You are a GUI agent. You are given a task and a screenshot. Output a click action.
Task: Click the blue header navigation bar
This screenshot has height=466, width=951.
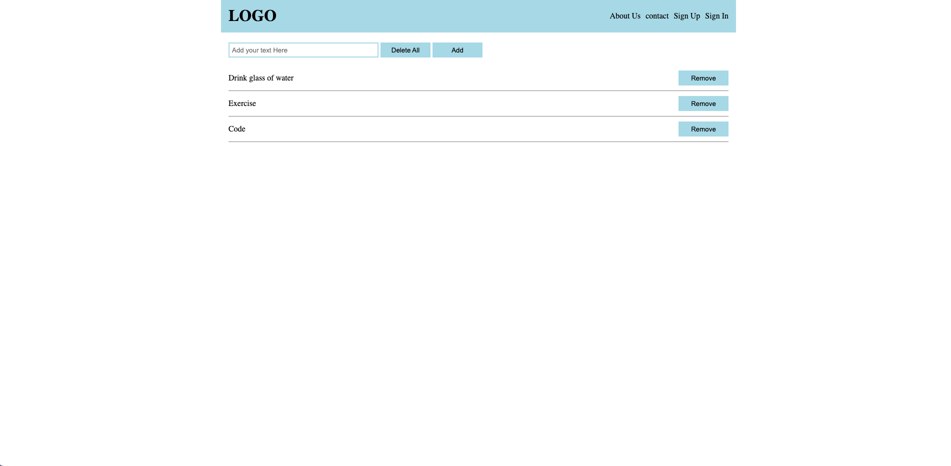coord(450,15)
